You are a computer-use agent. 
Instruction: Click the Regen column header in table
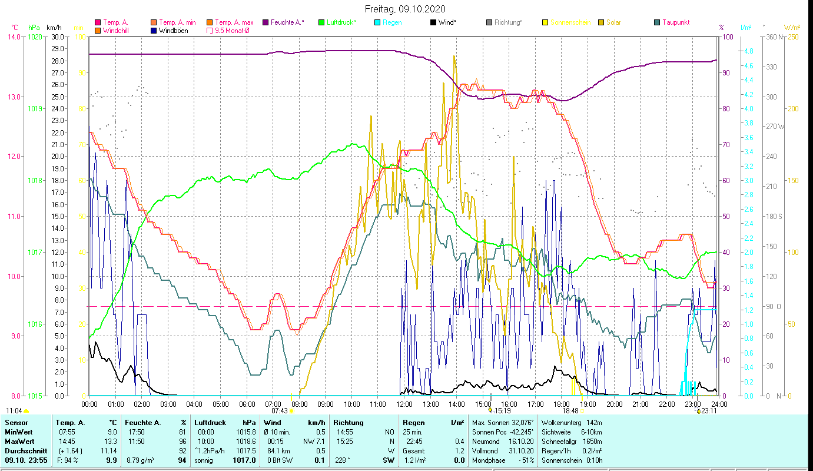tap(414, 423)
